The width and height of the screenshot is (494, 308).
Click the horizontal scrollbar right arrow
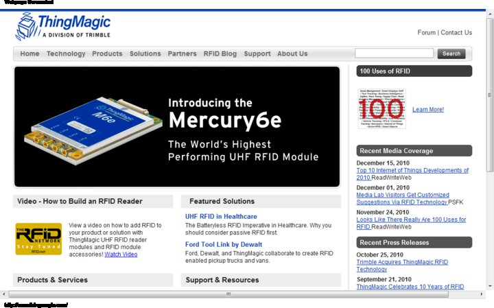click(x=482, y=294)
